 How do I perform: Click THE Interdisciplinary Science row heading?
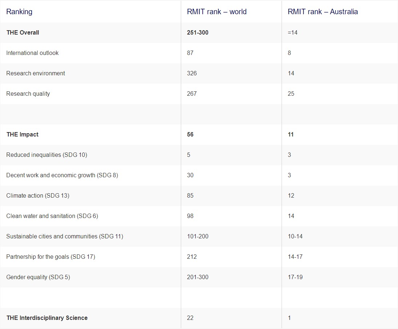47,318
